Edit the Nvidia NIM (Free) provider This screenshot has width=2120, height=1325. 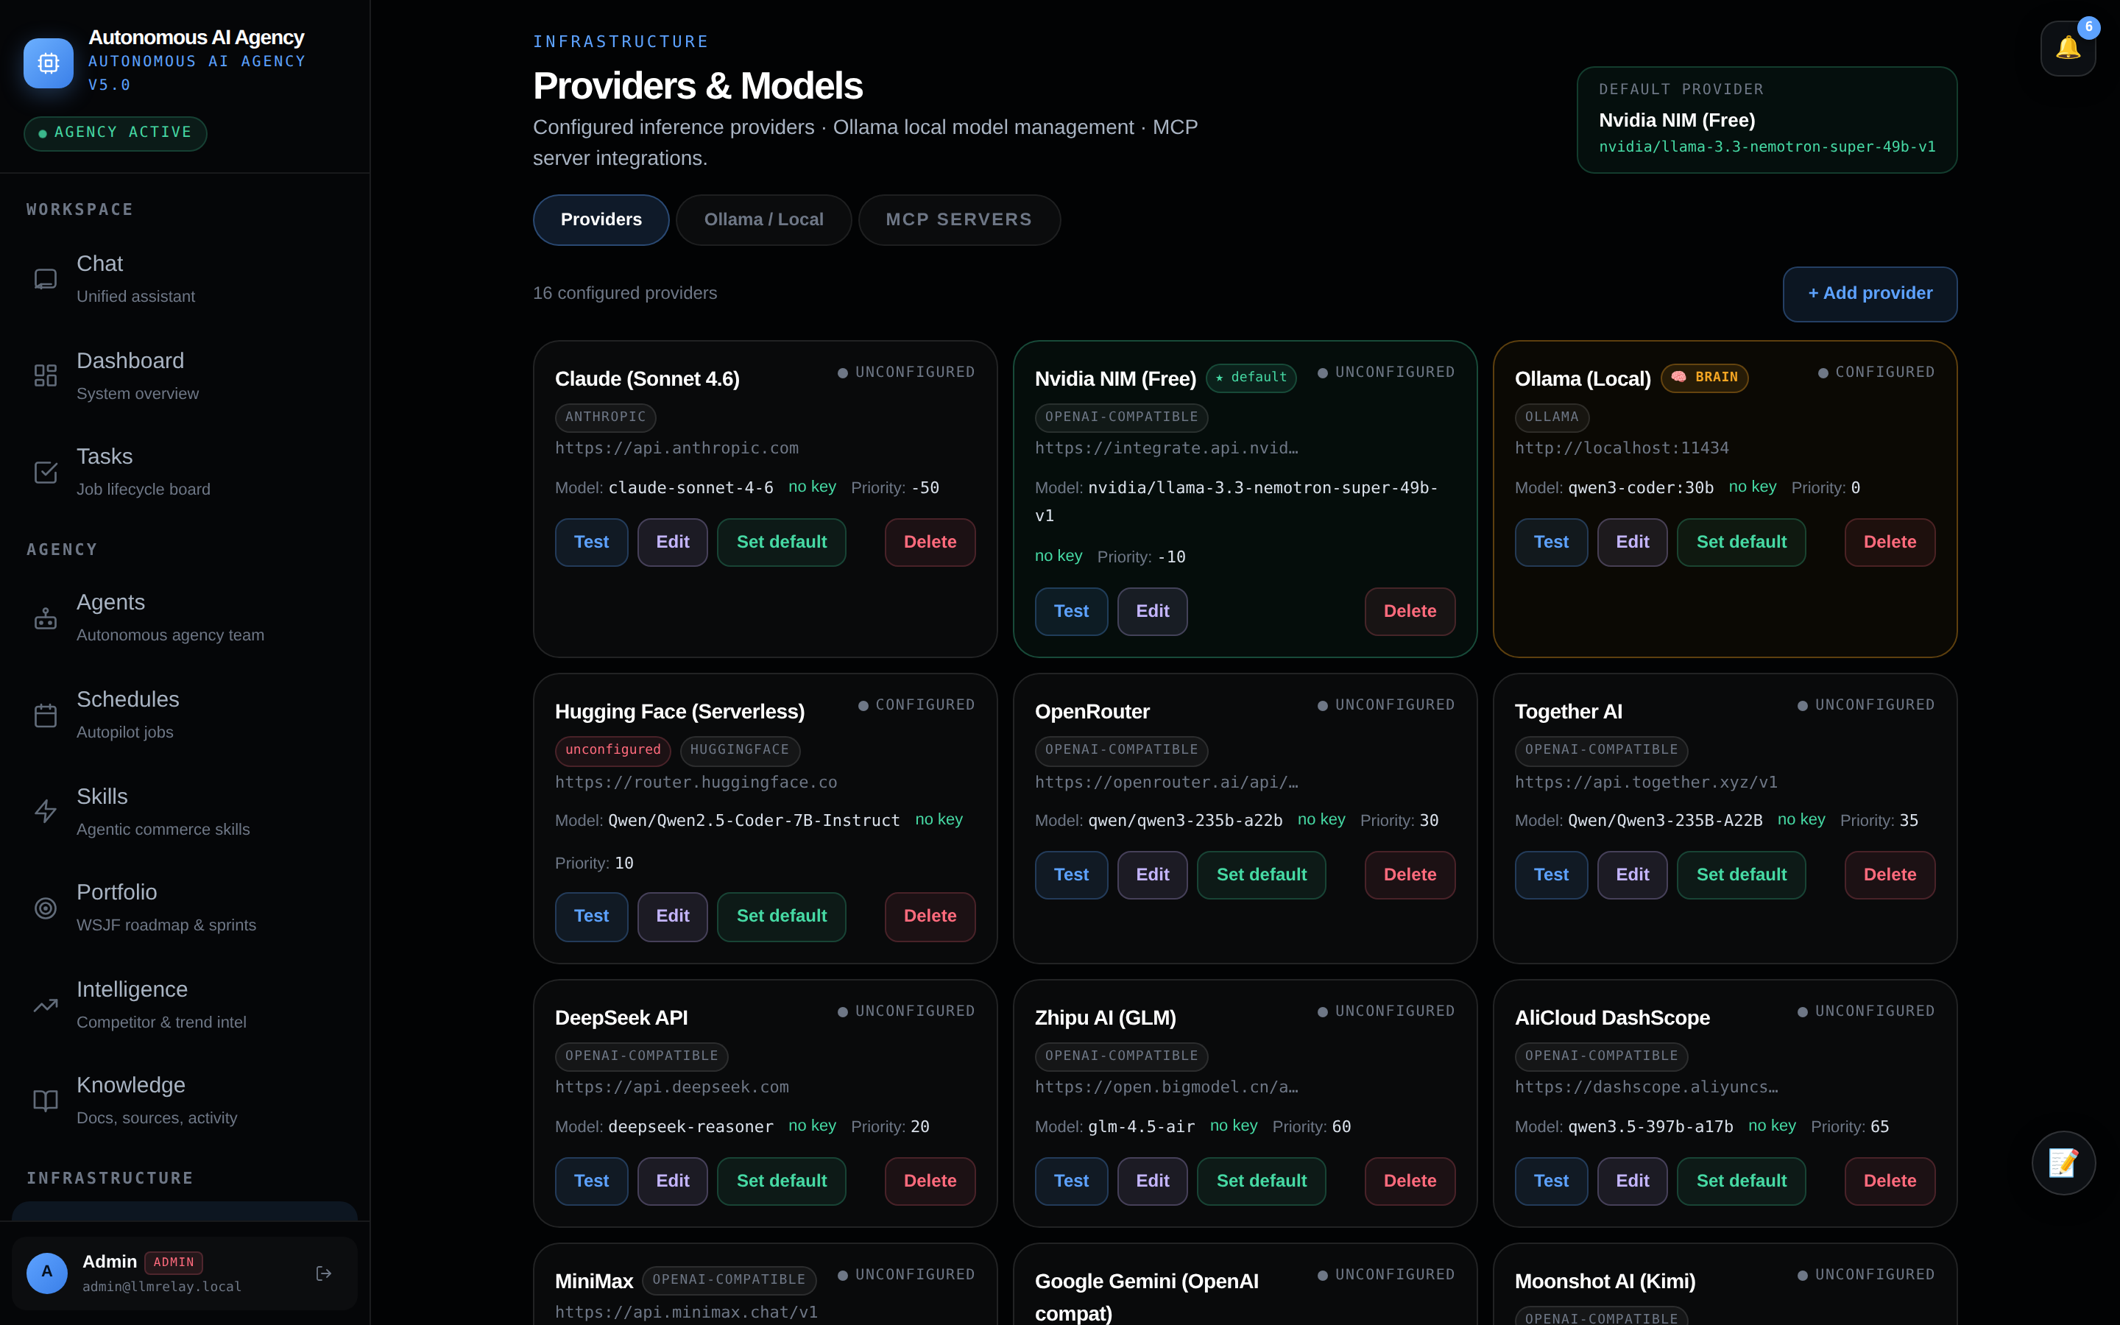click(x=1152, y=612)
